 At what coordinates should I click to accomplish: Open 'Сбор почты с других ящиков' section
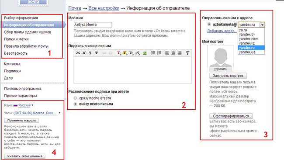coord(28,32)
